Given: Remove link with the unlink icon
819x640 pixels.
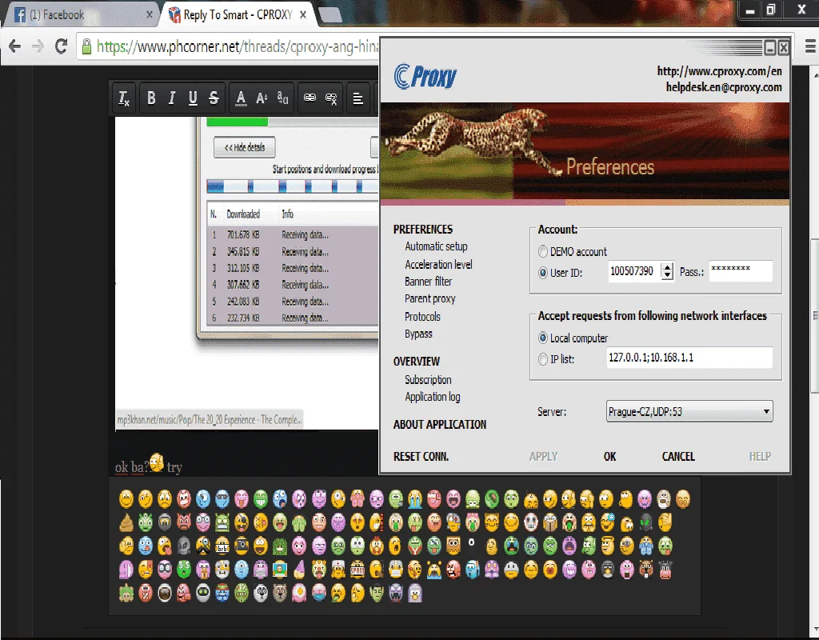Looking at the screenshot, I should click(331, 98).
